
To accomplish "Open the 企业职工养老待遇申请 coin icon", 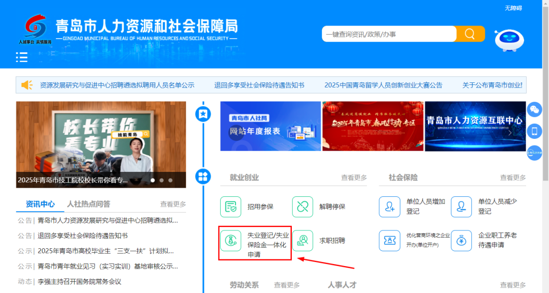I will (461, 240).
